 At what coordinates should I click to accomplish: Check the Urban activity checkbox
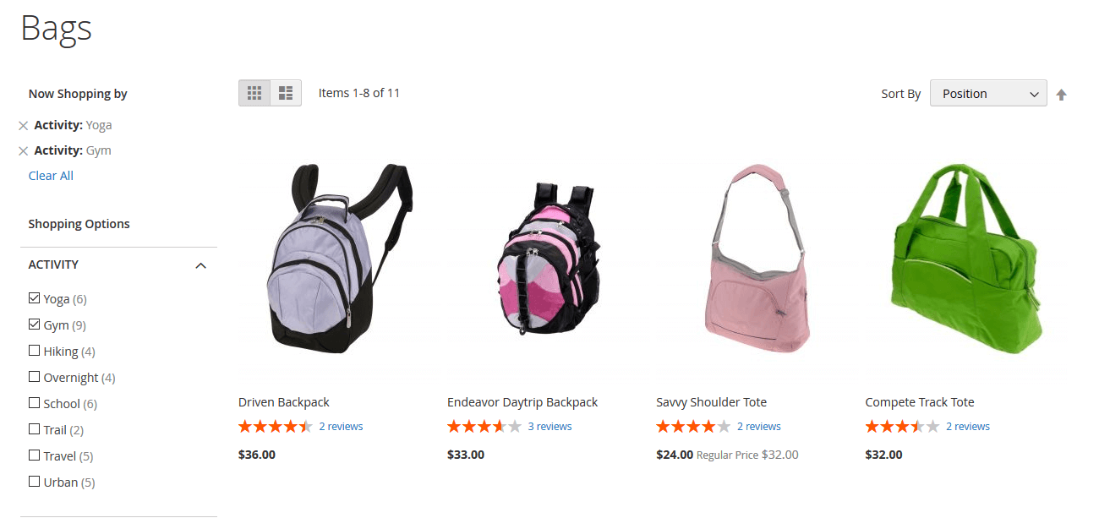(x=34, y=482)
